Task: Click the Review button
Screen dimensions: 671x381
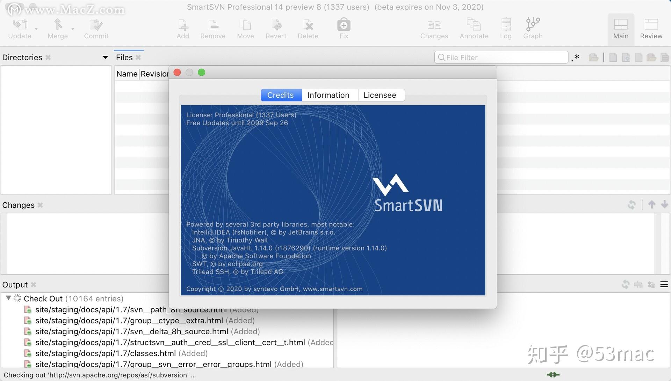Action: tap(651, 29)
